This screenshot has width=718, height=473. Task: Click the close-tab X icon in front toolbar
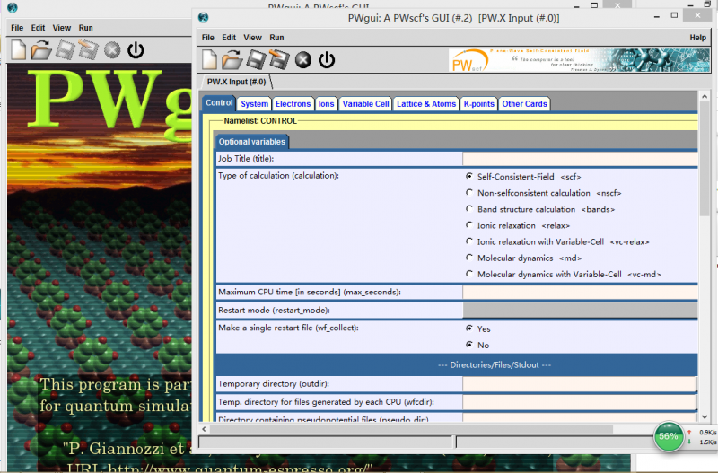302,59
